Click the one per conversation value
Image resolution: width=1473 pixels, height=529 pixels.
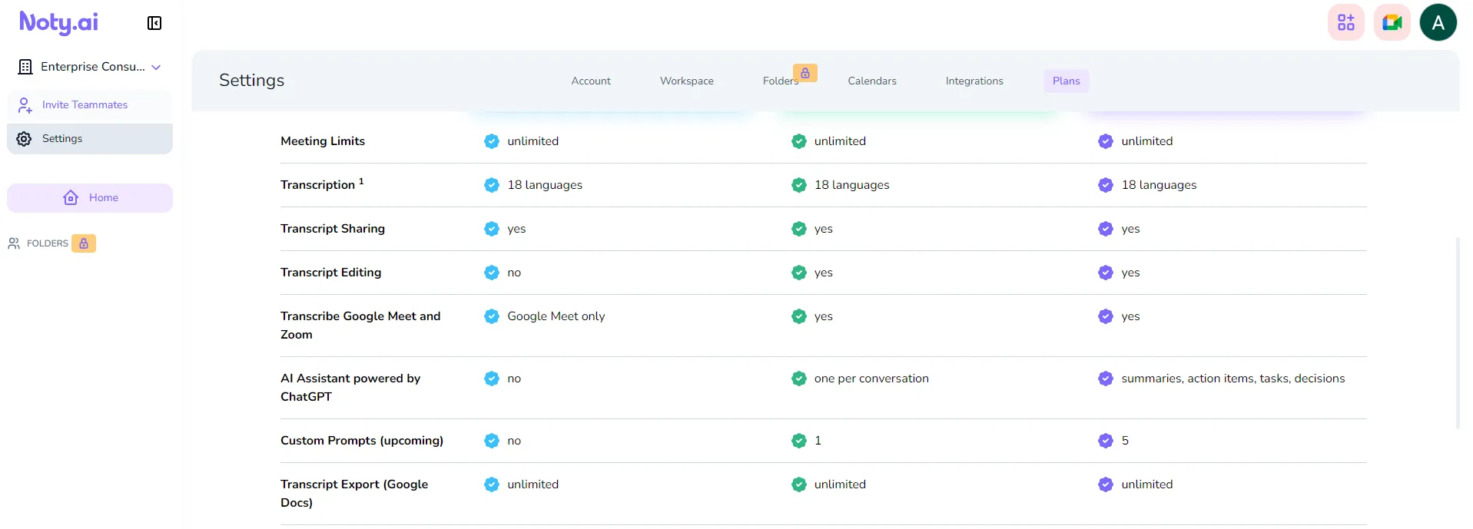coord(871,379)
